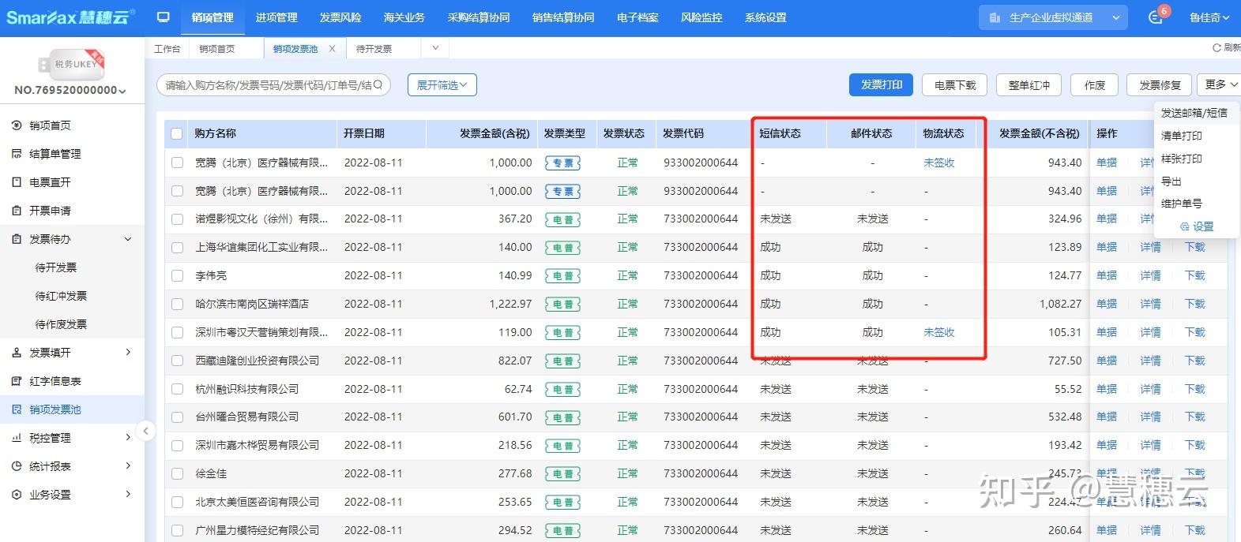Click the 统计报表 sidebar icon

tap(17, 466)
